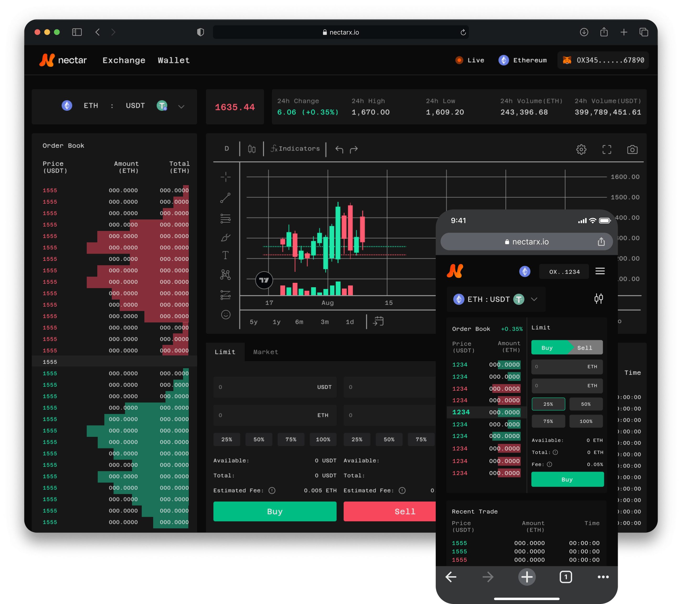Open the Wallet page from navigation
This screenshot has width=682, height=604.
click(x=173, y=60)
